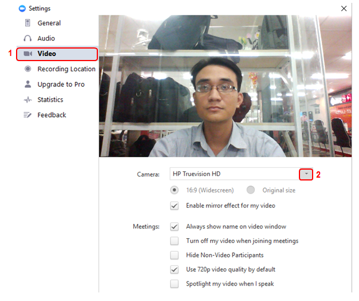This screenshot has width=359, height=301.
Task: Enable Spotlight my video when I speak
Action: point(175,284)
